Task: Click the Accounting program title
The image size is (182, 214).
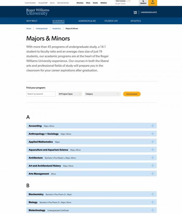Action: [x=35, y=126]
